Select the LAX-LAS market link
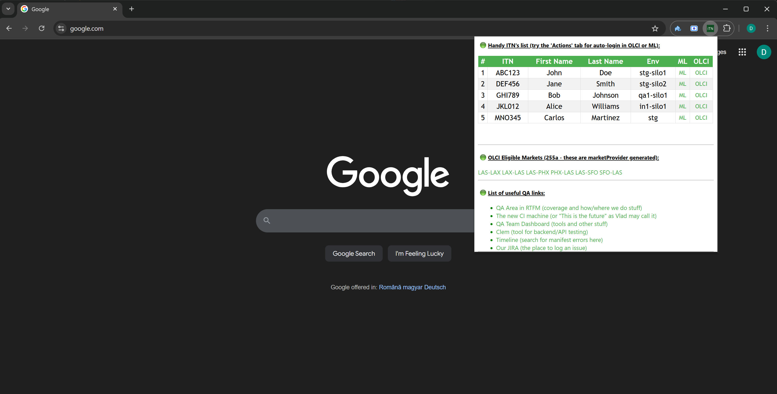 point(513,172)
